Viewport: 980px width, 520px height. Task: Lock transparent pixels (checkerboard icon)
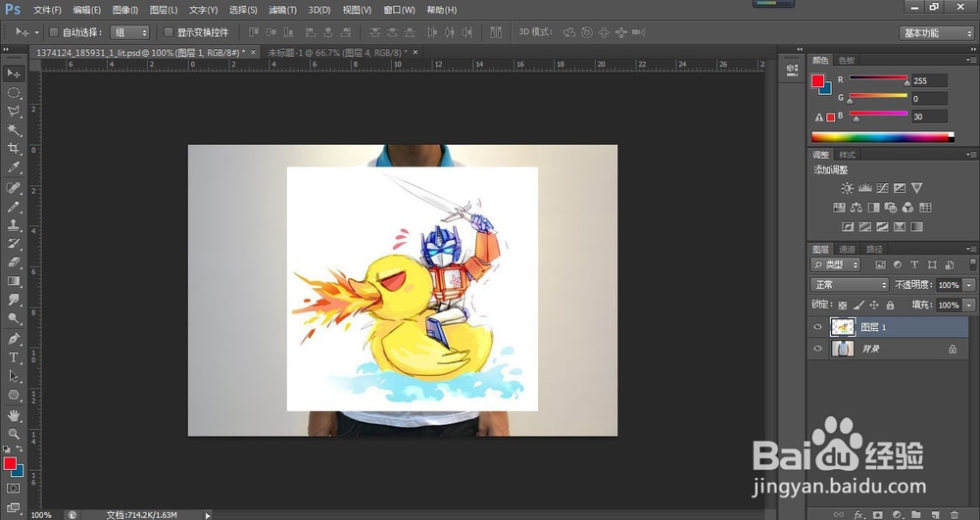click(843, 305)
